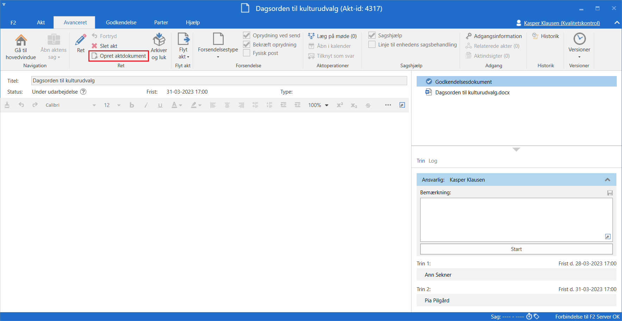Toggle Bekræft oprydning checkbox

pyautogui.click(x=247, y=45)
